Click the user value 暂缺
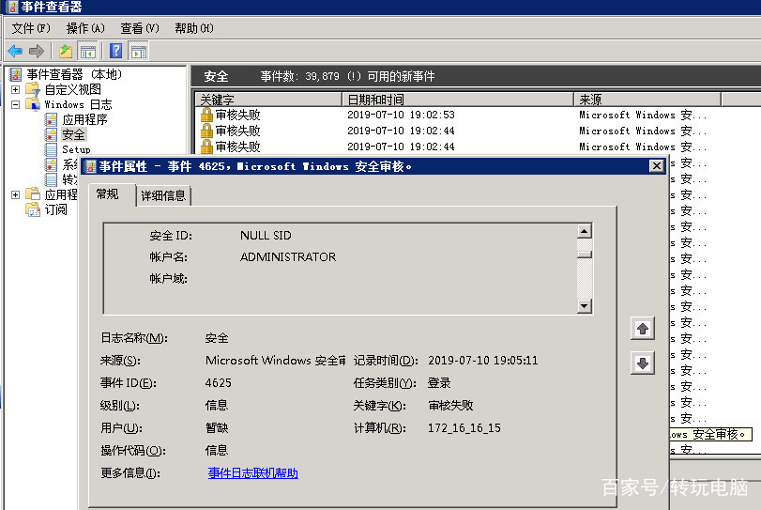 pos(217,428)
